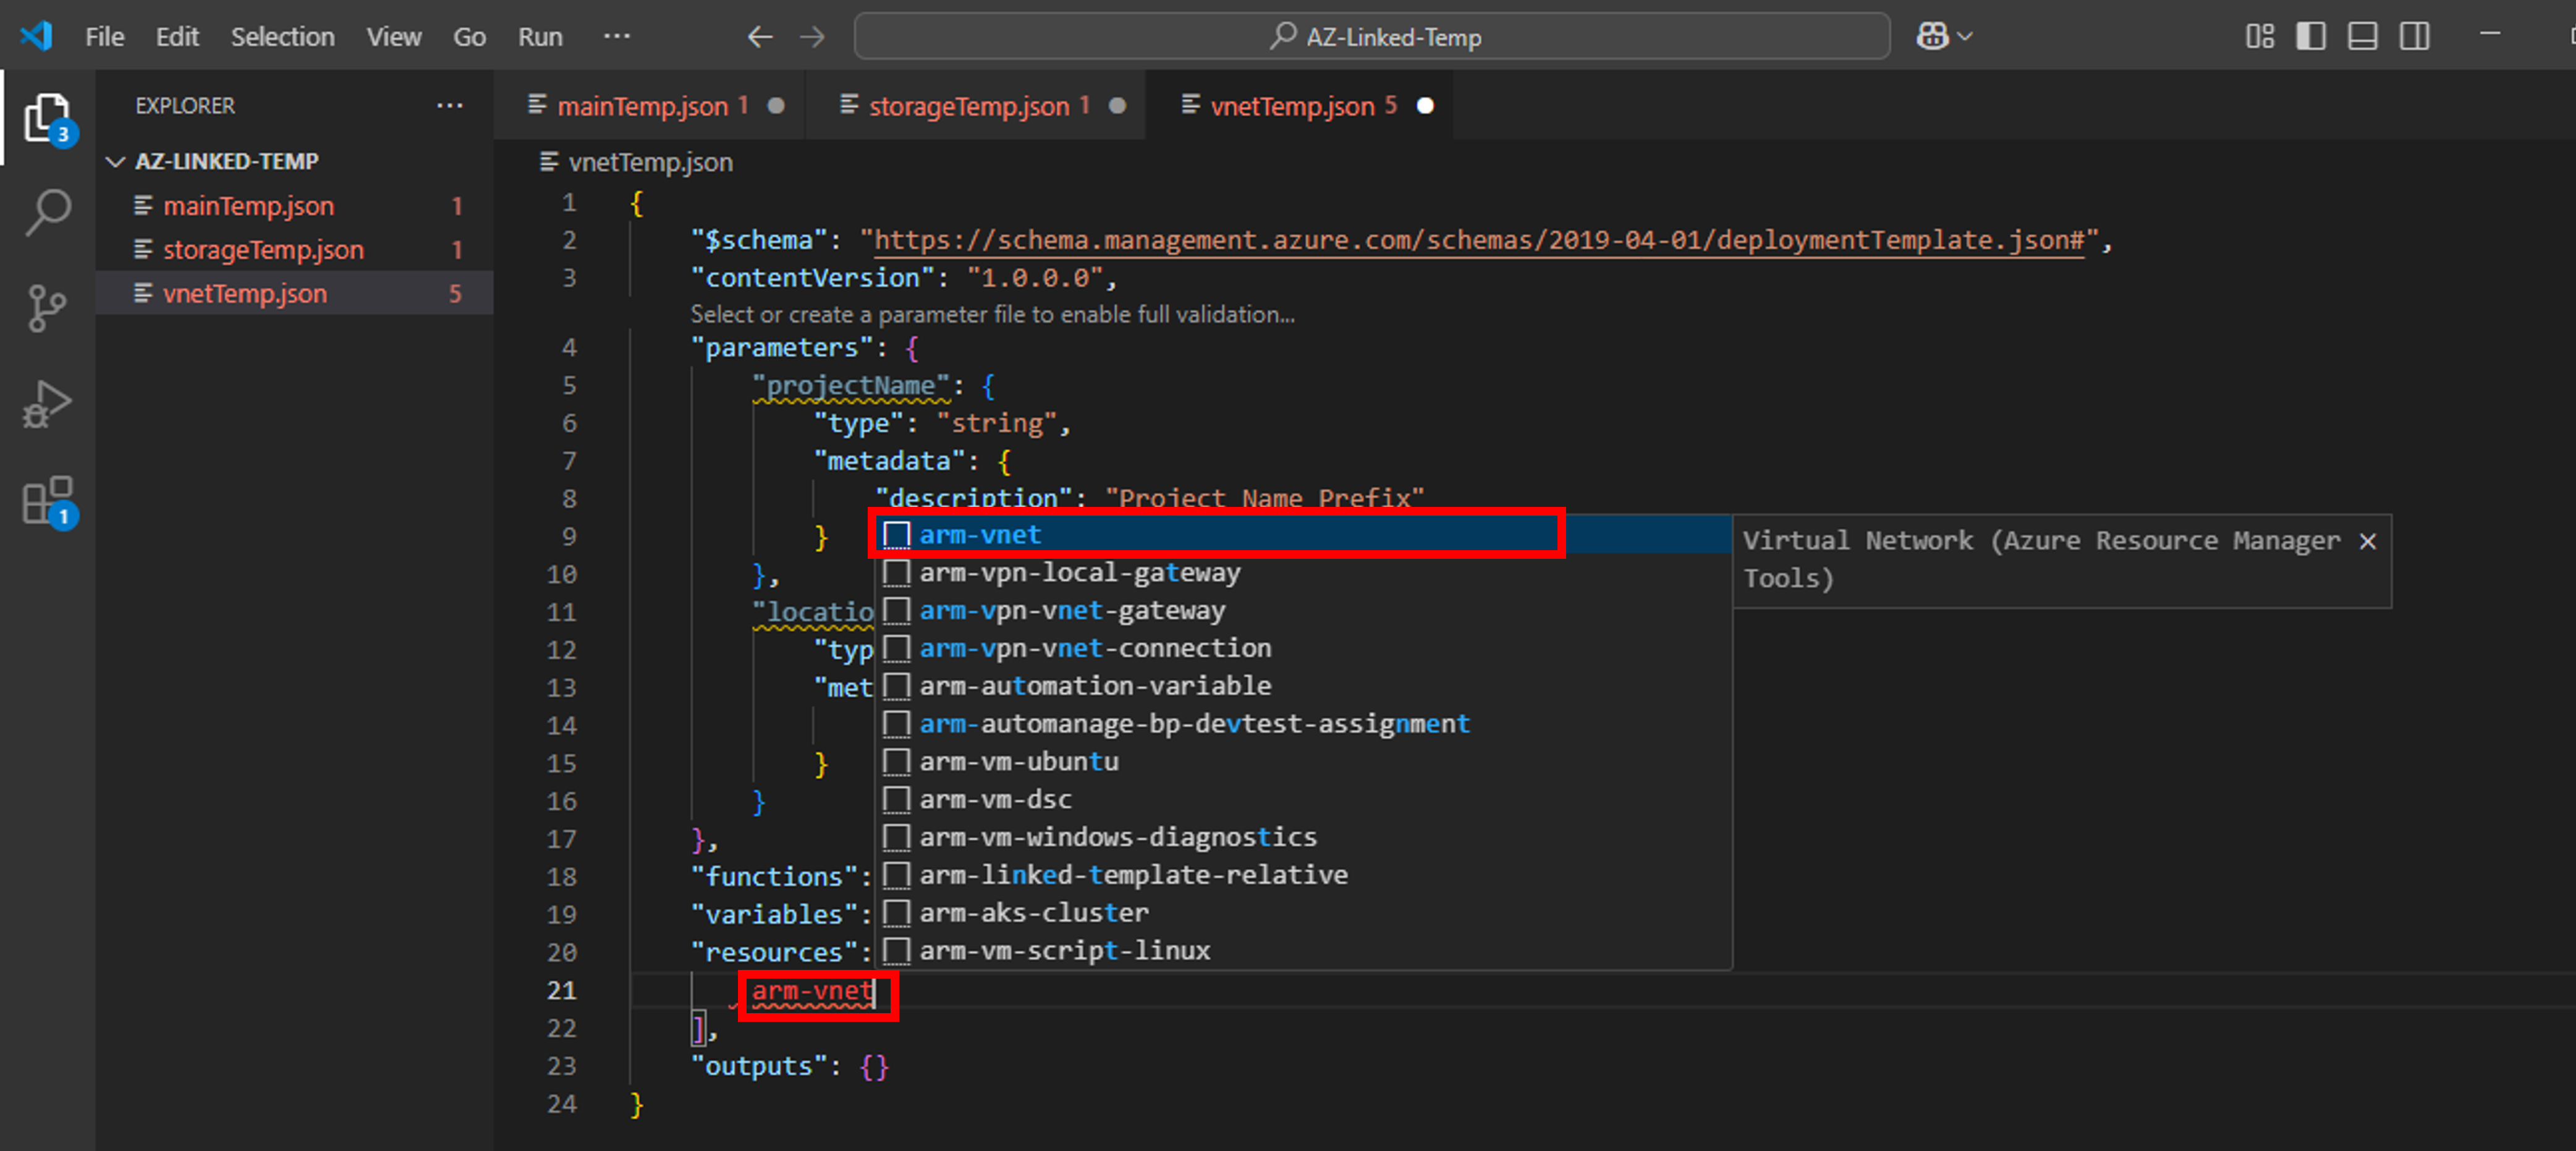Screen dimensions: 2576x1151
Task: Open the Run menu
Action: [539, 36]
